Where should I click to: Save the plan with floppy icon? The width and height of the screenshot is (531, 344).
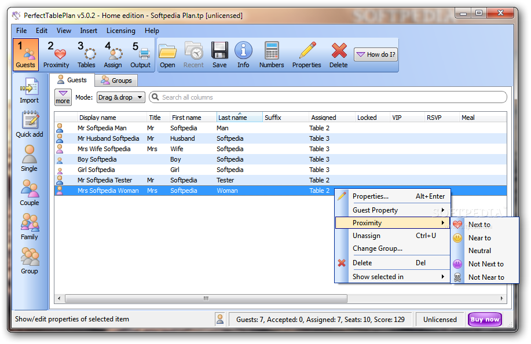point(219,54)
